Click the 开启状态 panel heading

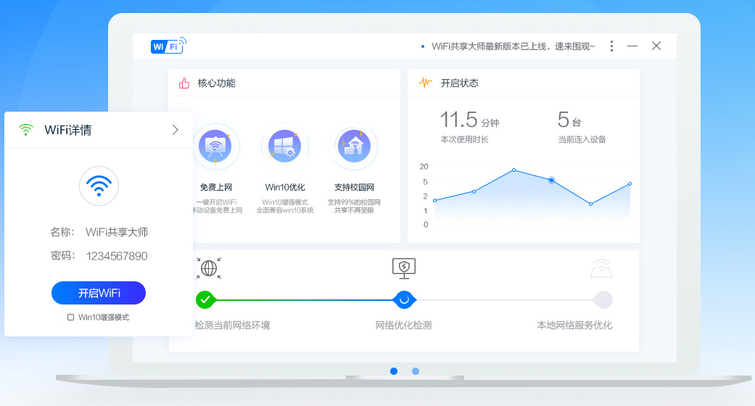[x=459, y=83]
